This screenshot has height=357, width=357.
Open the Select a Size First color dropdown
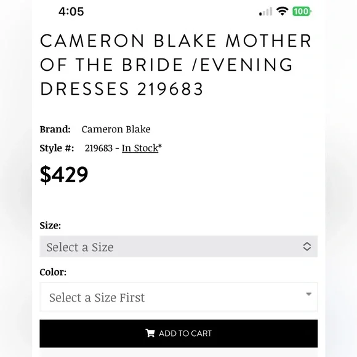pos(178,297)
